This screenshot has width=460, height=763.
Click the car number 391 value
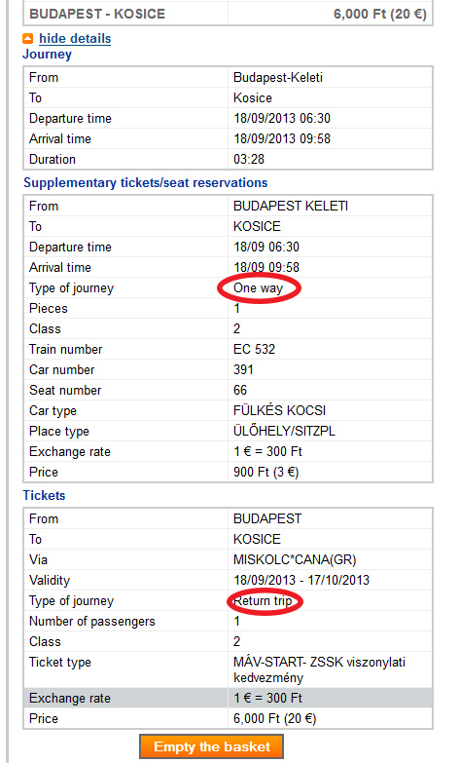(243, 370)
